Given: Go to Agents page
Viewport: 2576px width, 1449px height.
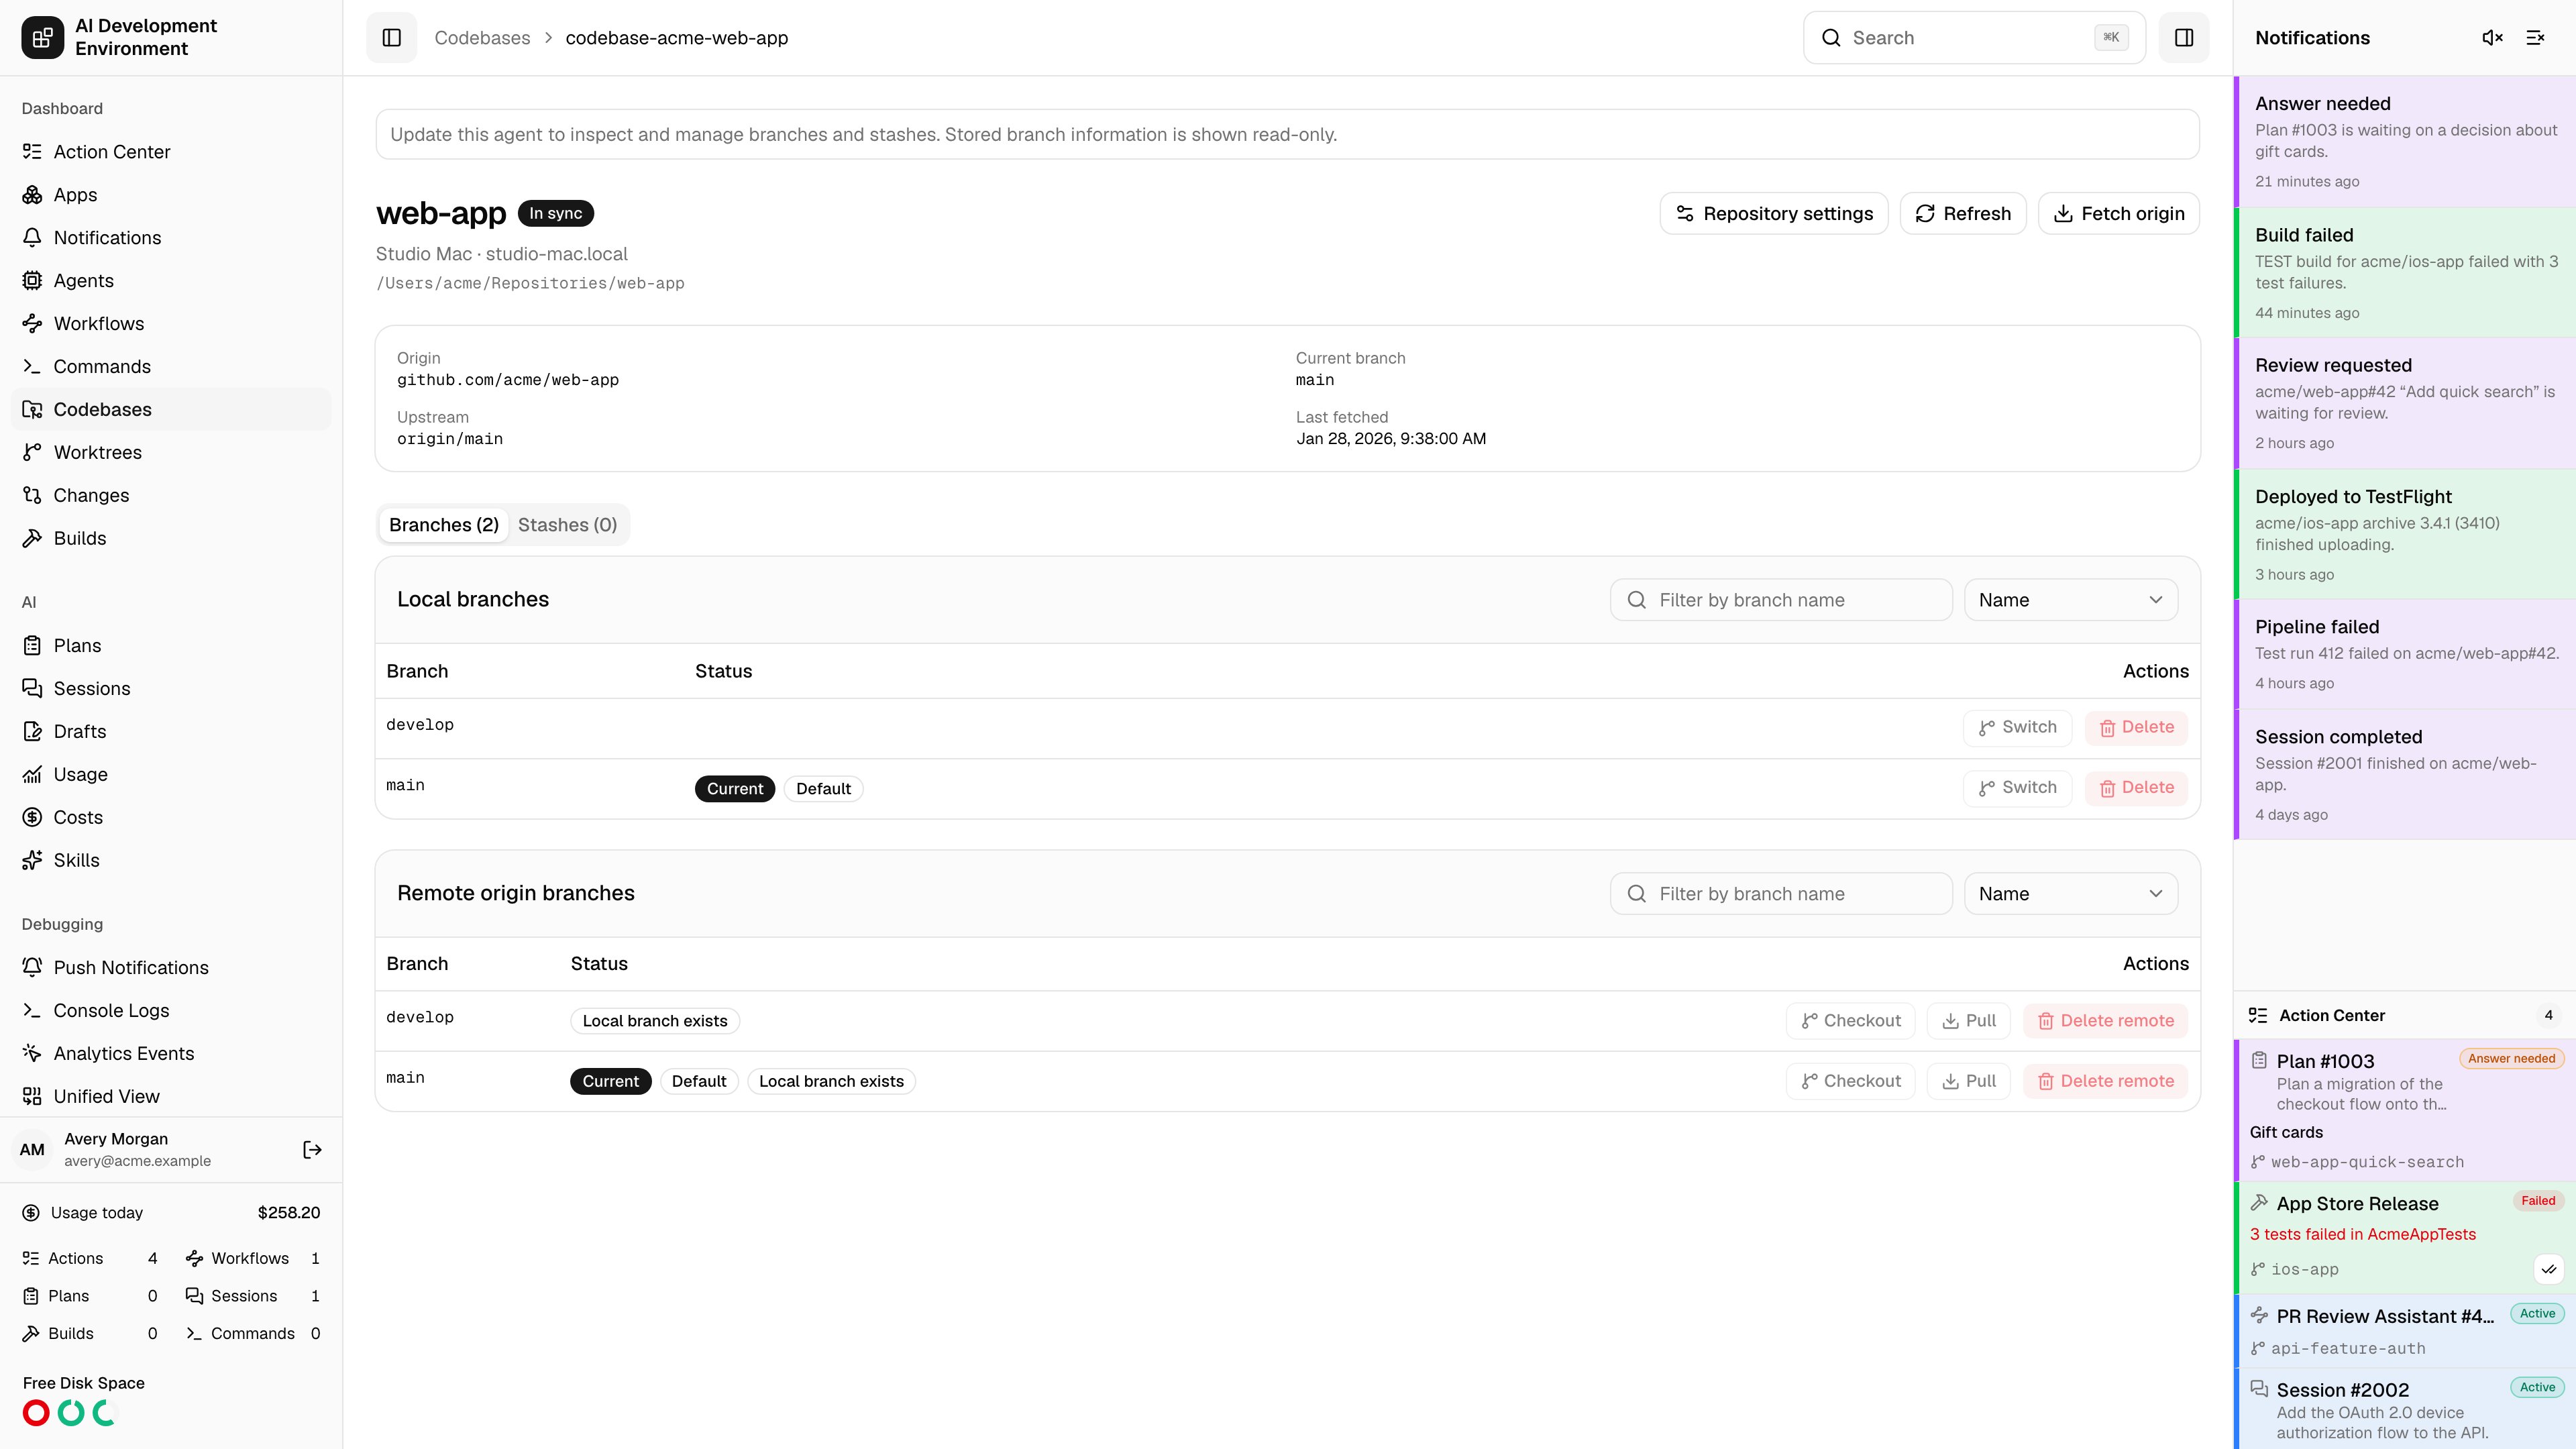Looking at the screenshot, I should point(171,281).
